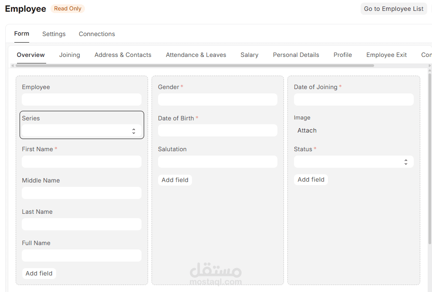Image resolution: width=432 pixels, height=292 pixels.
Task: Click the Date of Birth field
Action: pos(217,130)
